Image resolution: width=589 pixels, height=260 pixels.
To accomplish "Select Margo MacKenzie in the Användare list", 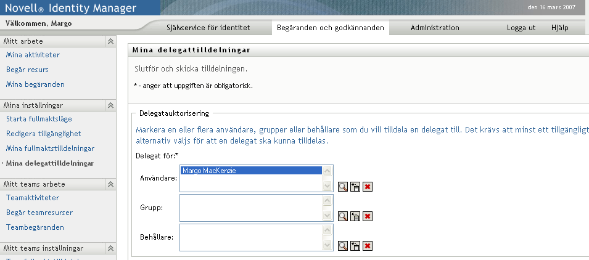I will (251, 171).
